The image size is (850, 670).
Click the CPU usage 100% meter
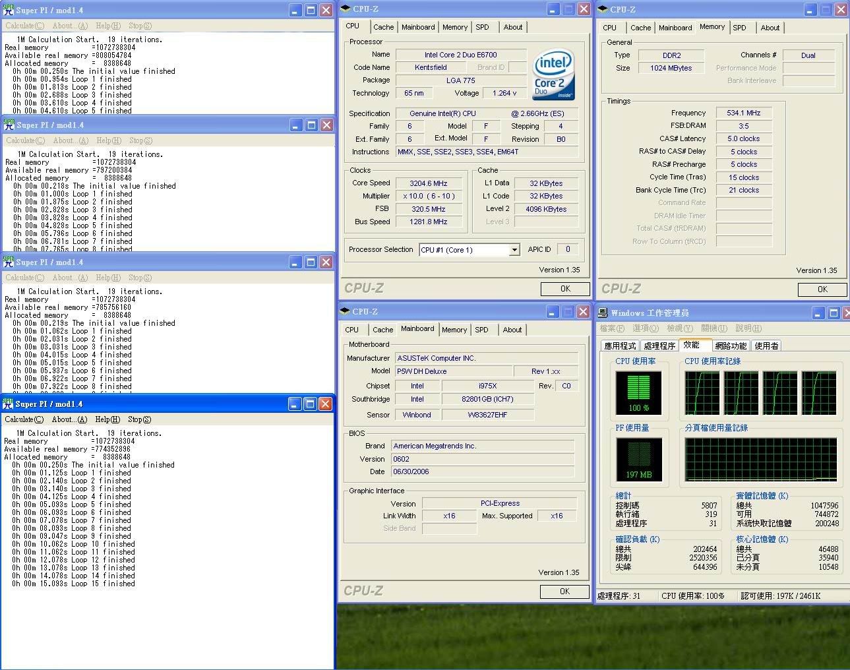click(638, 392)
